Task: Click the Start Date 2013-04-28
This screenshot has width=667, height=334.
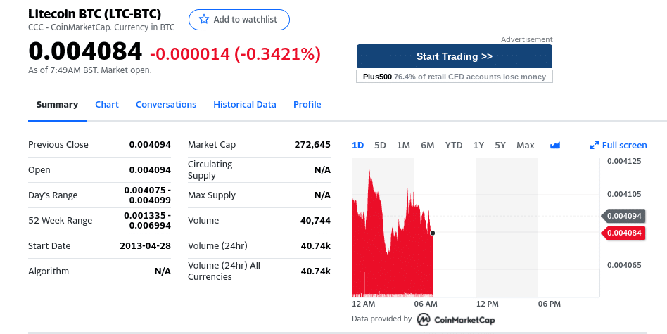Action: [x=145, y=245]
